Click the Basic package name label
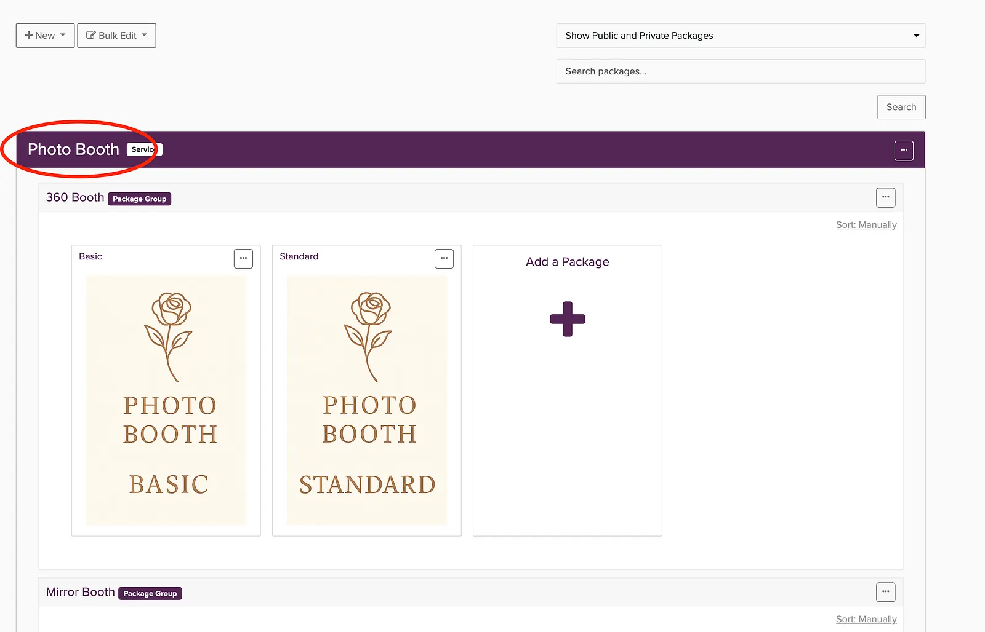This screenshot has width=985, height=632. click(90, 256)
